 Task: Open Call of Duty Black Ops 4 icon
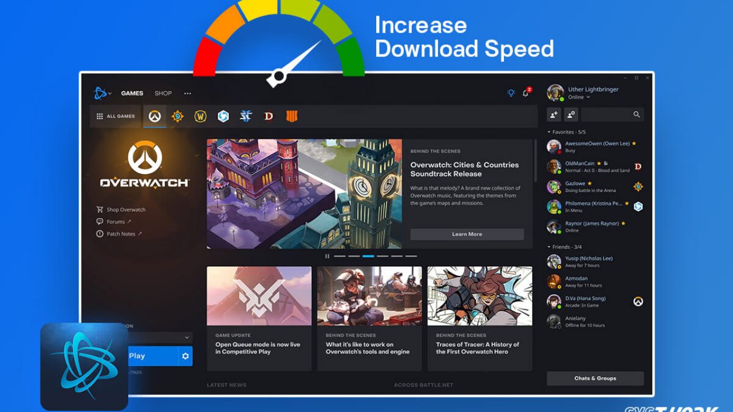point(291,116)
